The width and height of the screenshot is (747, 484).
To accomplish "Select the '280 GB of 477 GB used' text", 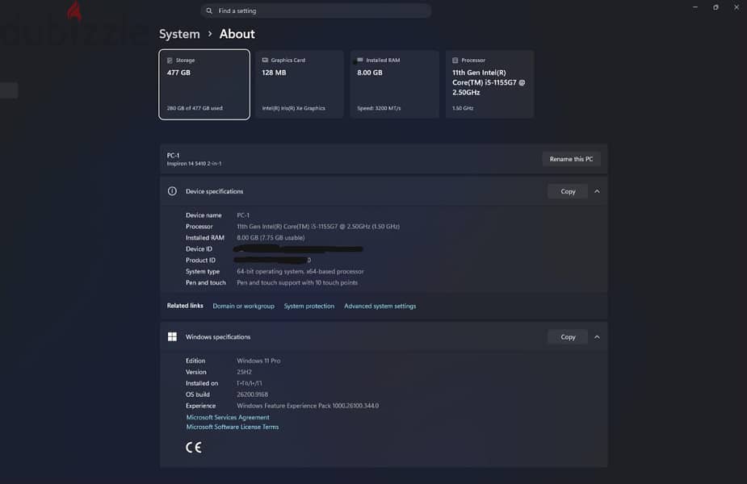I will pyautogui.click(x=195, y=108).
